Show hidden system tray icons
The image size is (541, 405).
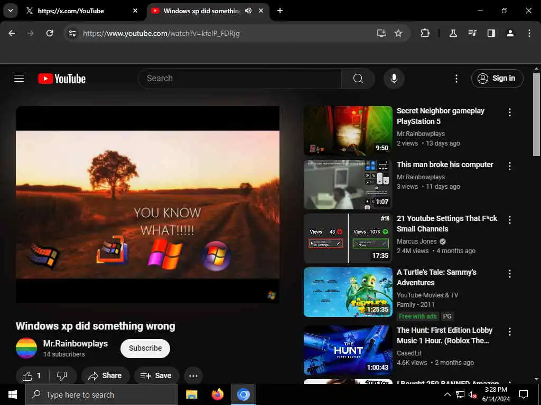447,394
